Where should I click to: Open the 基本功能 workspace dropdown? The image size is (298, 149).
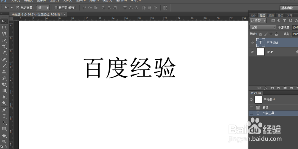[288, 8]
